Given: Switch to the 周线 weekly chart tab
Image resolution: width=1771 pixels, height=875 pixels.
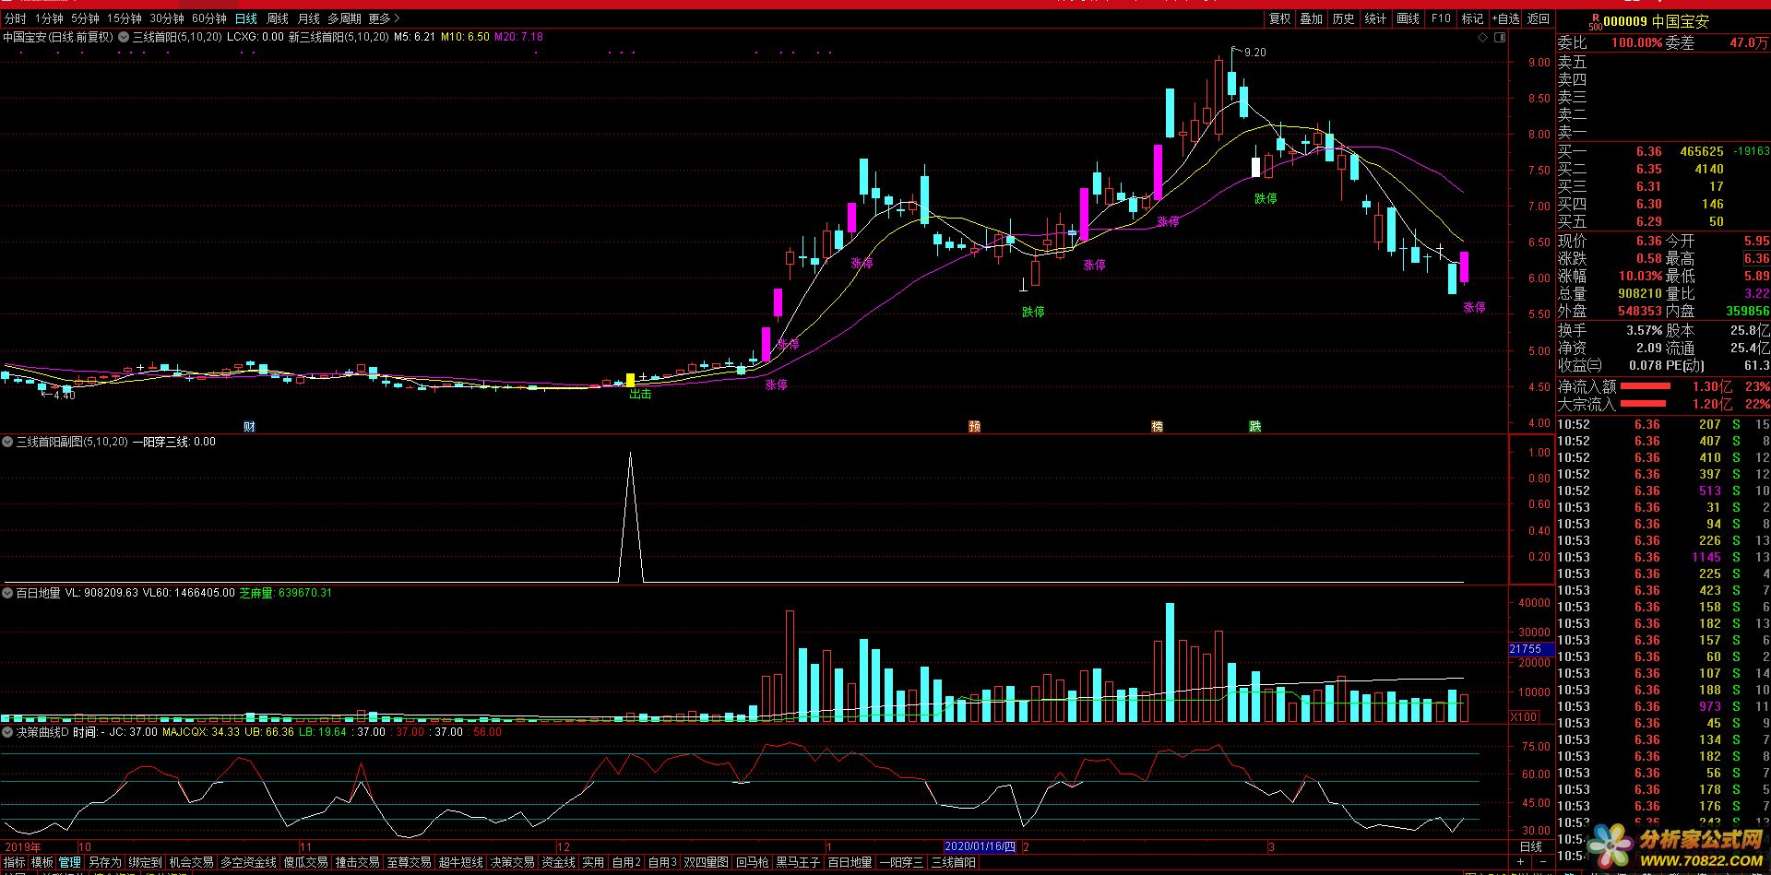Looking at the screenshot, I should pos(277,18).
